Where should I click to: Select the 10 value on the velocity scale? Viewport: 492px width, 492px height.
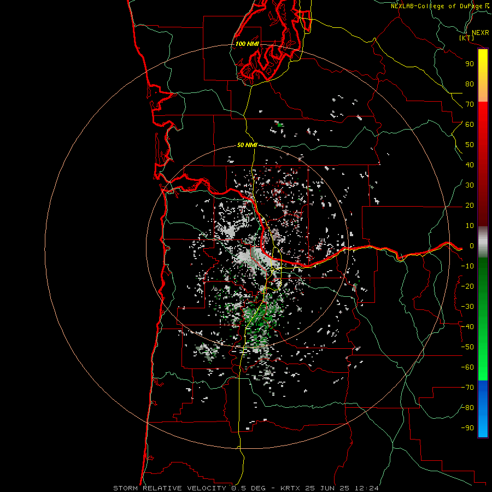pos(470,226)
